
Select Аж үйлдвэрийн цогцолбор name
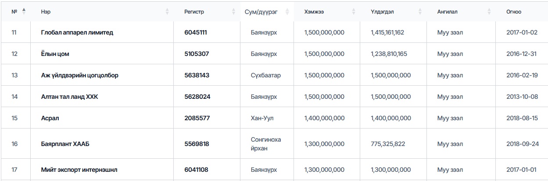[x=79, y=75]
